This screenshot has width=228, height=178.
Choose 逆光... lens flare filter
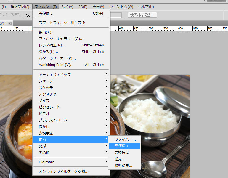125,159
